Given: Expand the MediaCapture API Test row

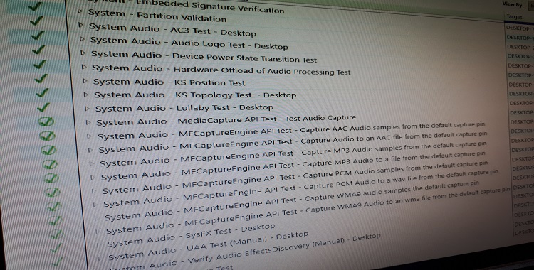Looking at the screenshot, I should 88,122.
